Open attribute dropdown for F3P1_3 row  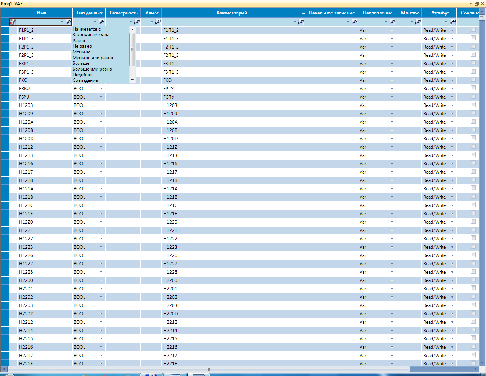click(452, 72)
